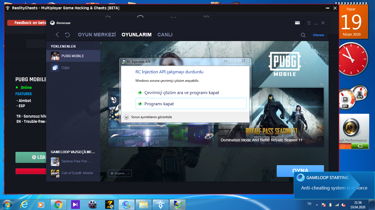This screenshot has width=375, height=210.
Task: Open the Seçene... options dropdown
Action: click(120, 173)
